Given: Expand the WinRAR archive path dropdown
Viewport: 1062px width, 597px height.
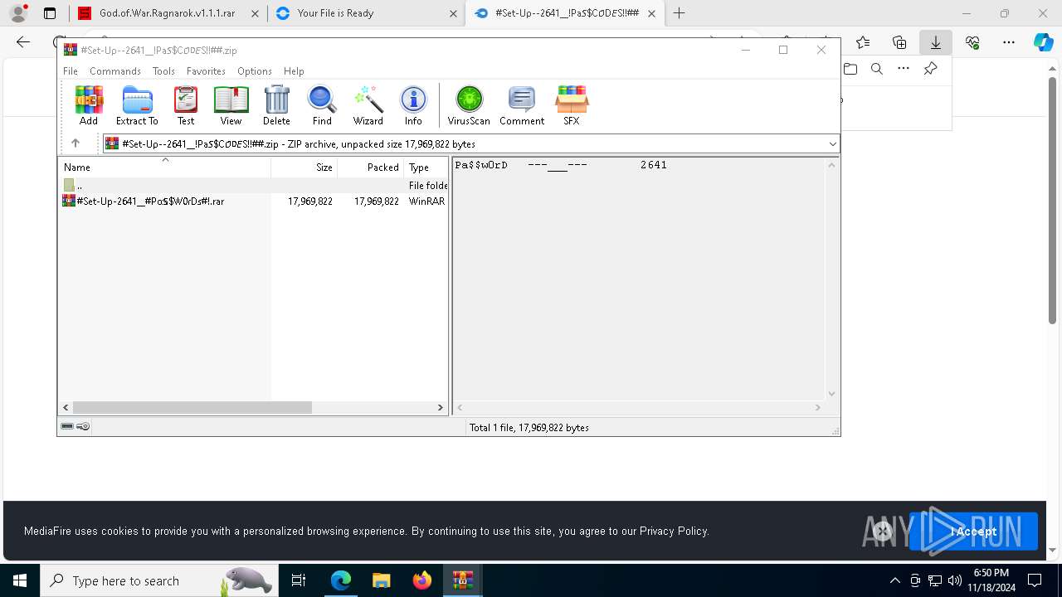Looking at the screenshot, I should pos(833,144).
